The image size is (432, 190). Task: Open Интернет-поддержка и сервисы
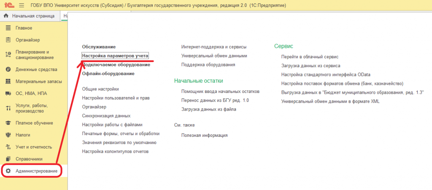click(x=214, y=47)
